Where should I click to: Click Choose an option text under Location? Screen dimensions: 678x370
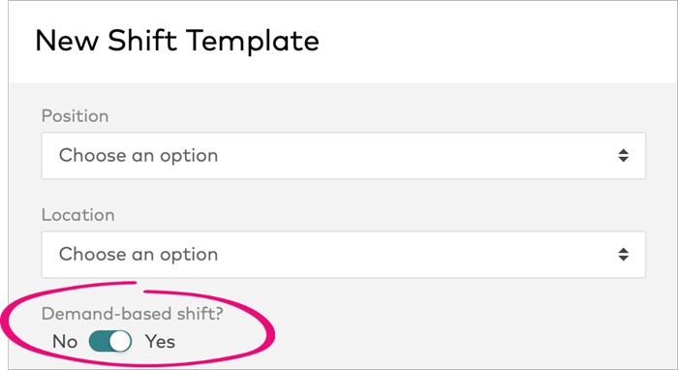coord(139,255)
